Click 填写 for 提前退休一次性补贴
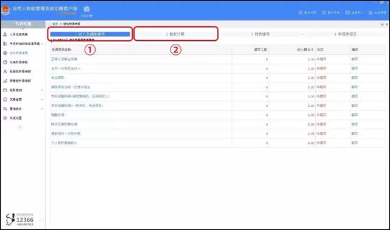The height and width of the screenshot is (230, 390). pyautogui.click(x=355, y=134)
